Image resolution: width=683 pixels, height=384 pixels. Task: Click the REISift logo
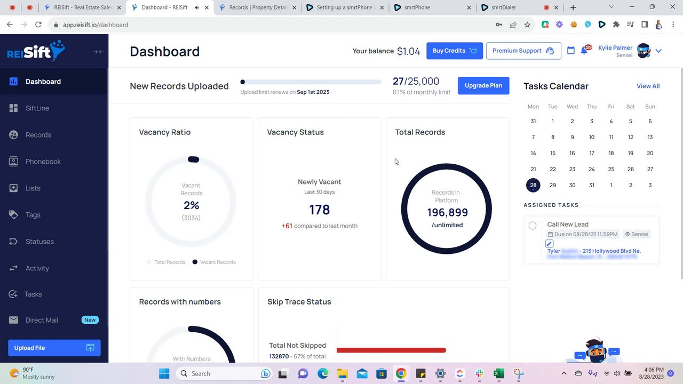[36, 51]
